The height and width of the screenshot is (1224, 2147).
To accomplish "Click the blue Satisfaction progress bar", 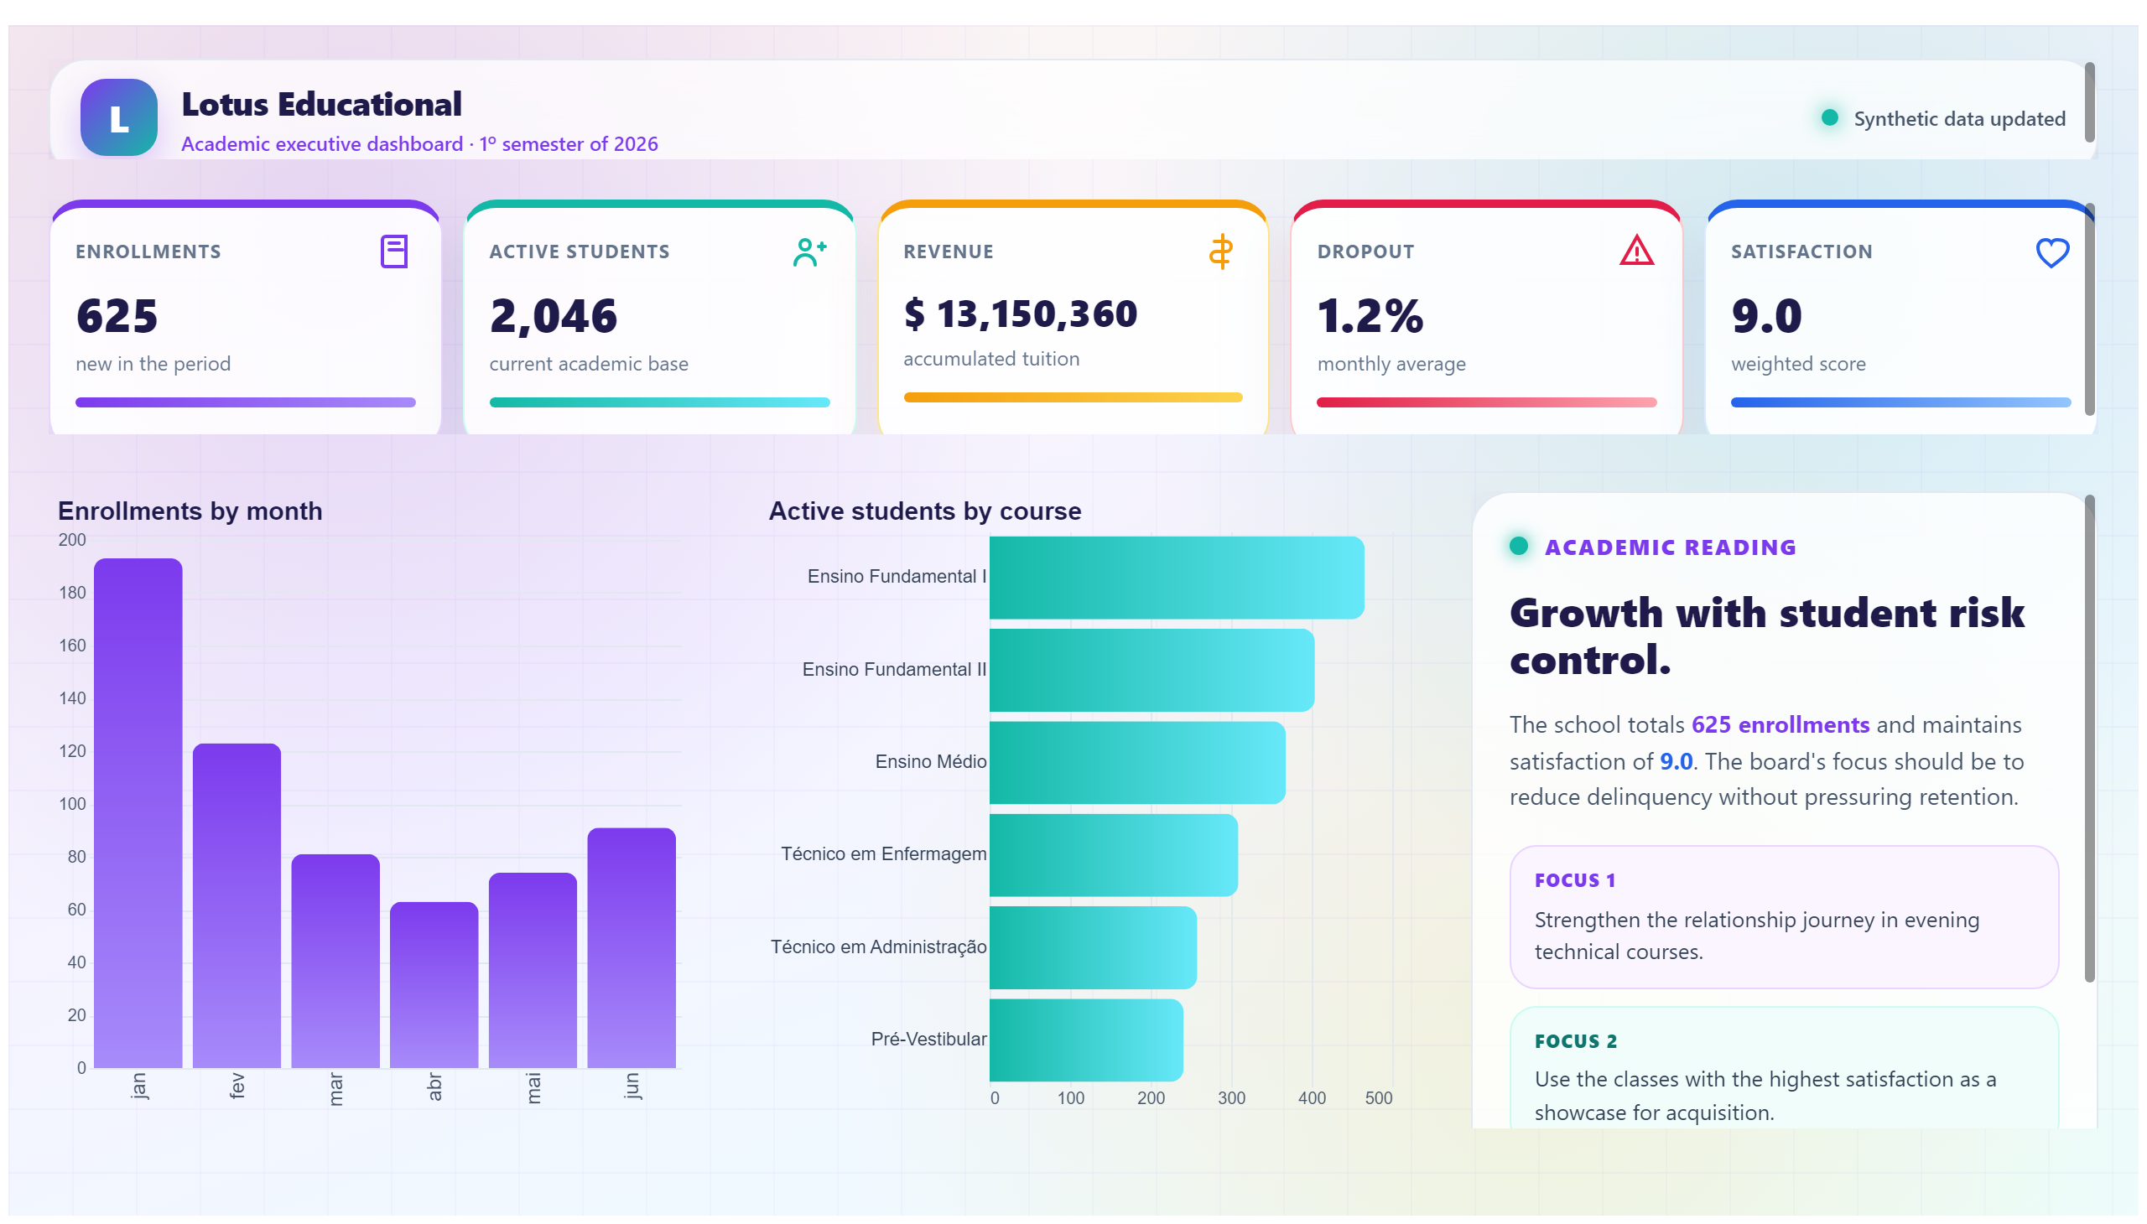I will click(x=1900, y=402).
